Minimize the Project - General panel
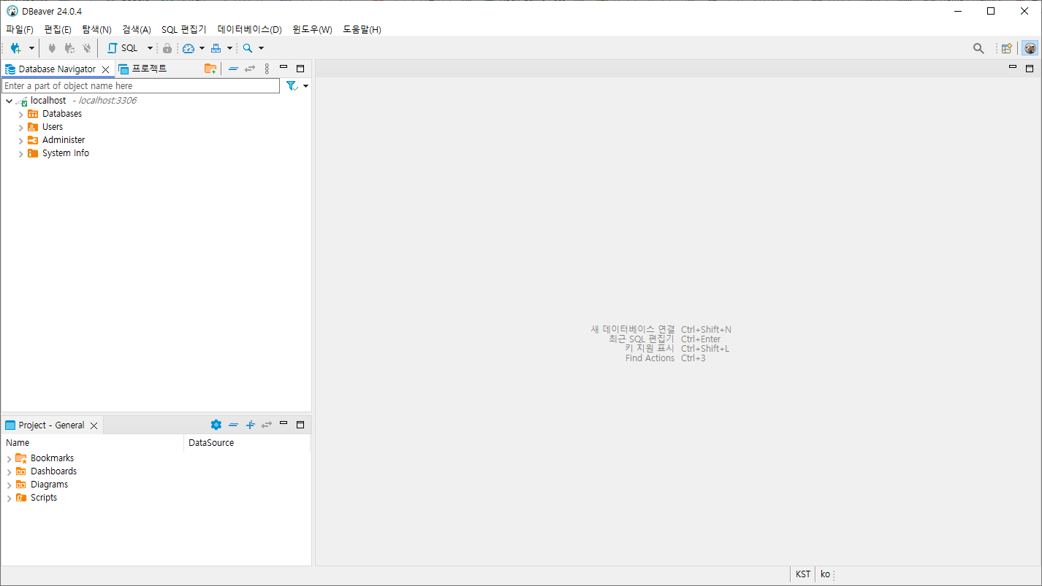The height and width of the screenshot is (586, 1042). pyautogui.click(x=284, y=423)
